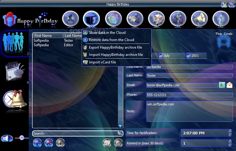The width and height of the screenshot is (236, 151).
Task: Click the search magnifier icon
Action: coord(120,133)
